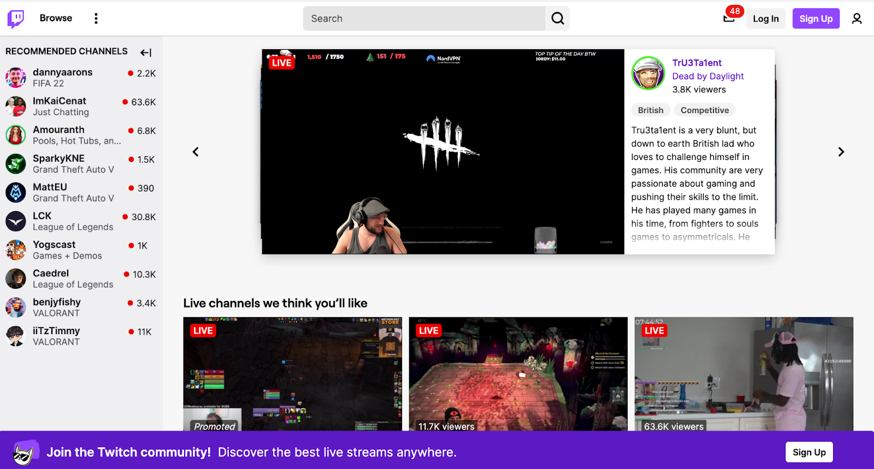Select Yogscast channel name
The image size is (874, 469).
click(x=54, y=245)
